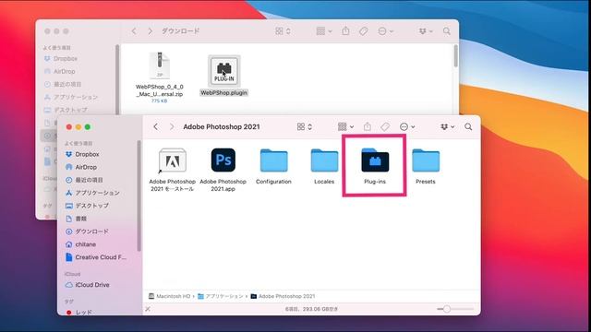Select Adobe Photoshop 2021.app icon
The width and height of the screenshot is (591, 332).
[x=223, y=160]
